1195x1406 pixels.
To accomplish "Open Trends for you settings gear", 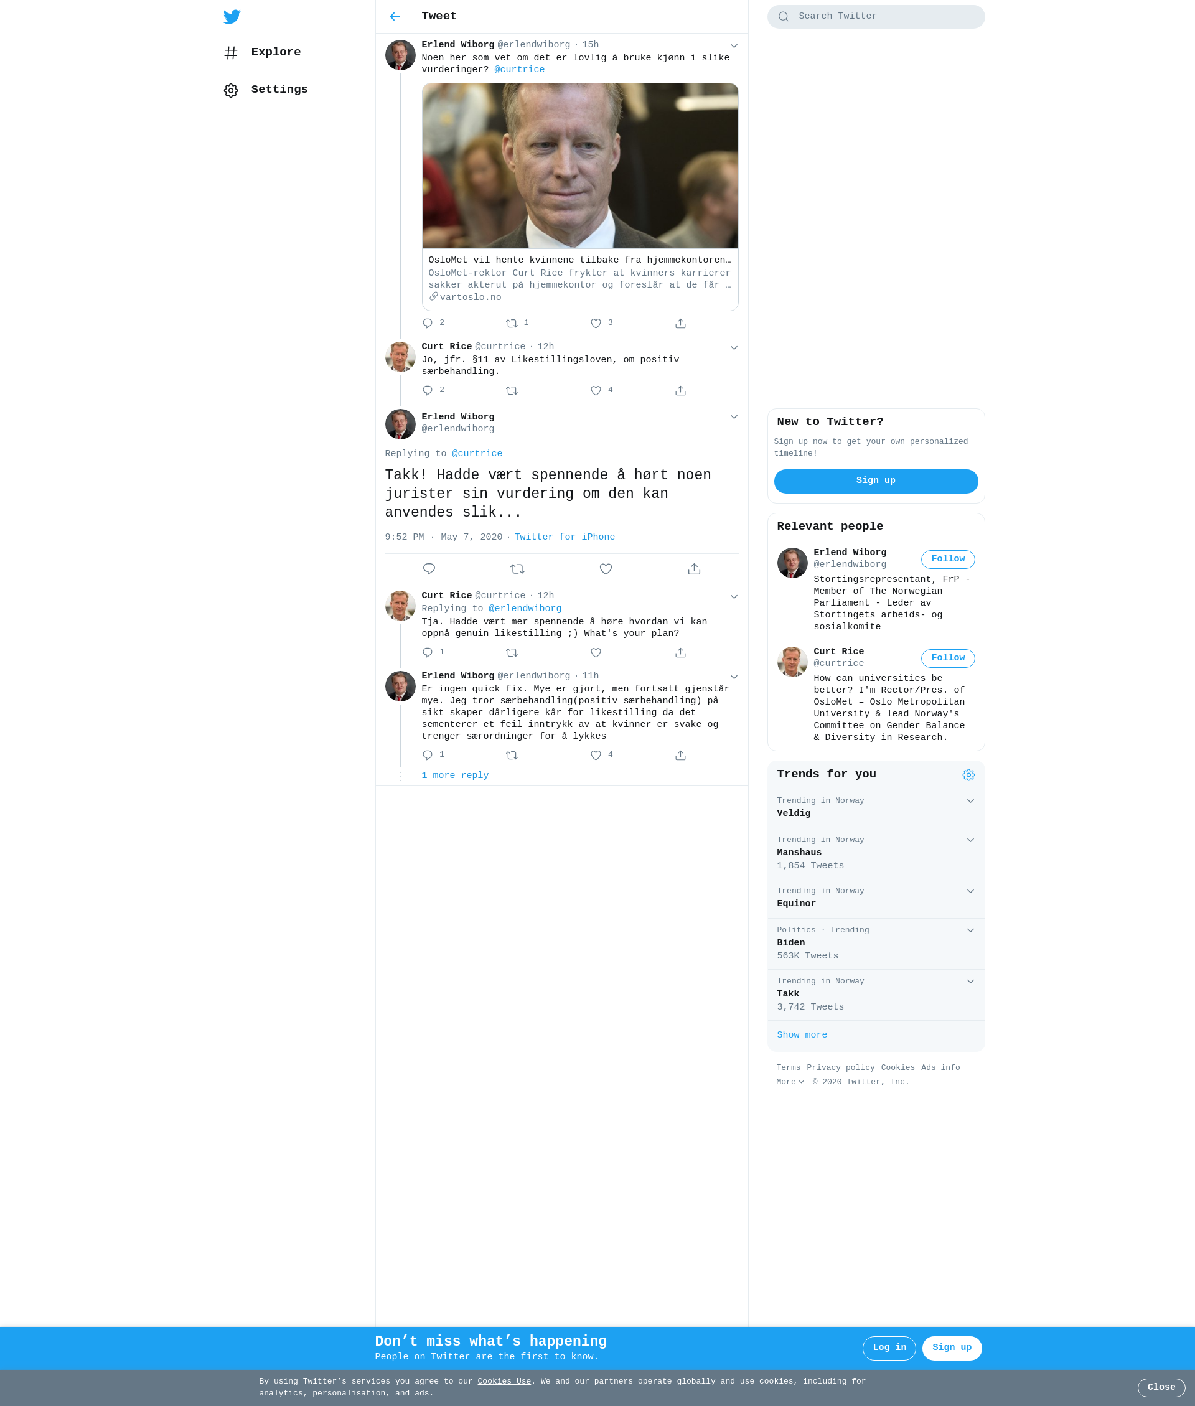I will pyautogui.click(x=968, y=775).
